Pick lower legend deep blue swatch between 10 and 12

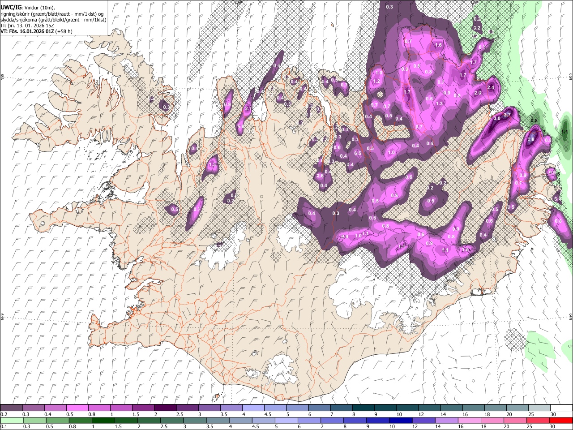tap(401, 421)
